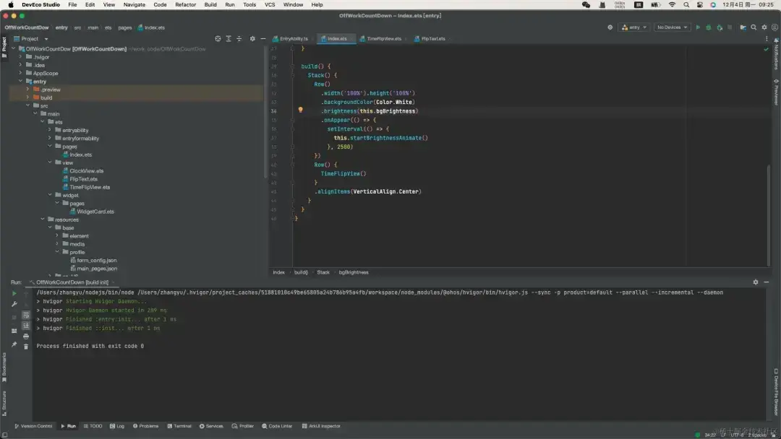Click editor tabs more options icon
The width and height of the screenshot is (781, 439).
(x=767, y=38)
